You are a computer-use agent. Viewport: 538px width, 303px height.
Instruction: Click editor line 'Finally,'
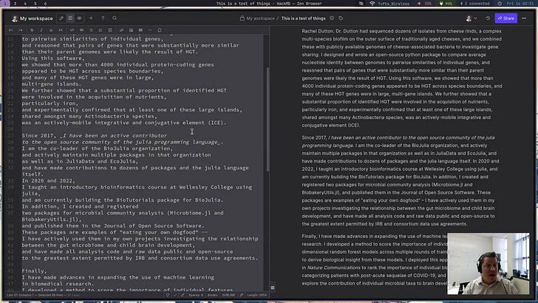pos(34,270)
